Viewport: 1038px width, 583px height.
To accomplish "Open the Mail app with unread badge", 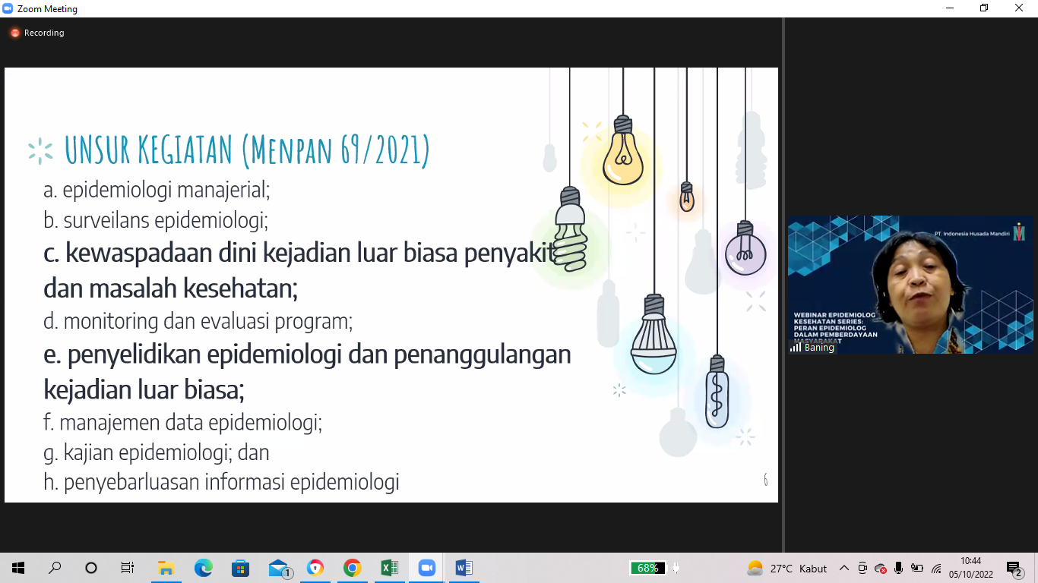I will (x=279, y=568).
